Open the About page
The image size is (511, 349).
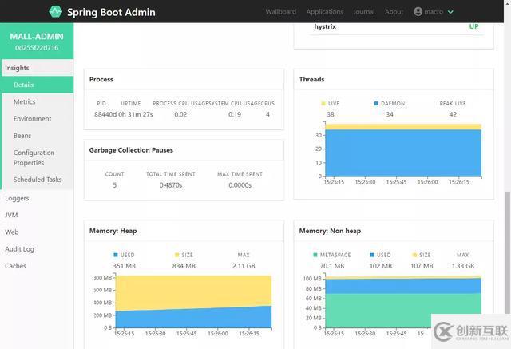394,12
